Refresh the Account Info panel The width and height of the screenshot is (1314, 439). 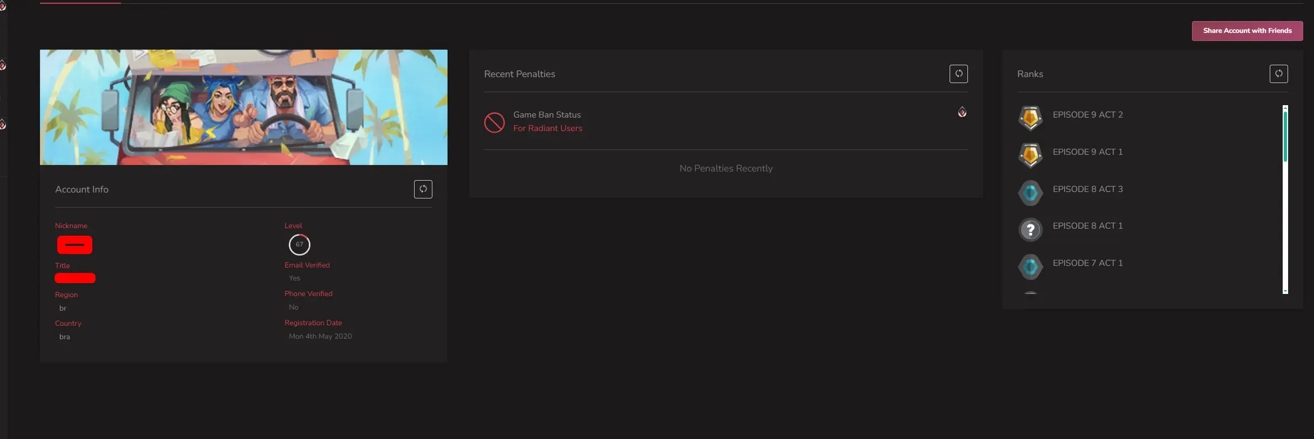point(423,189)
